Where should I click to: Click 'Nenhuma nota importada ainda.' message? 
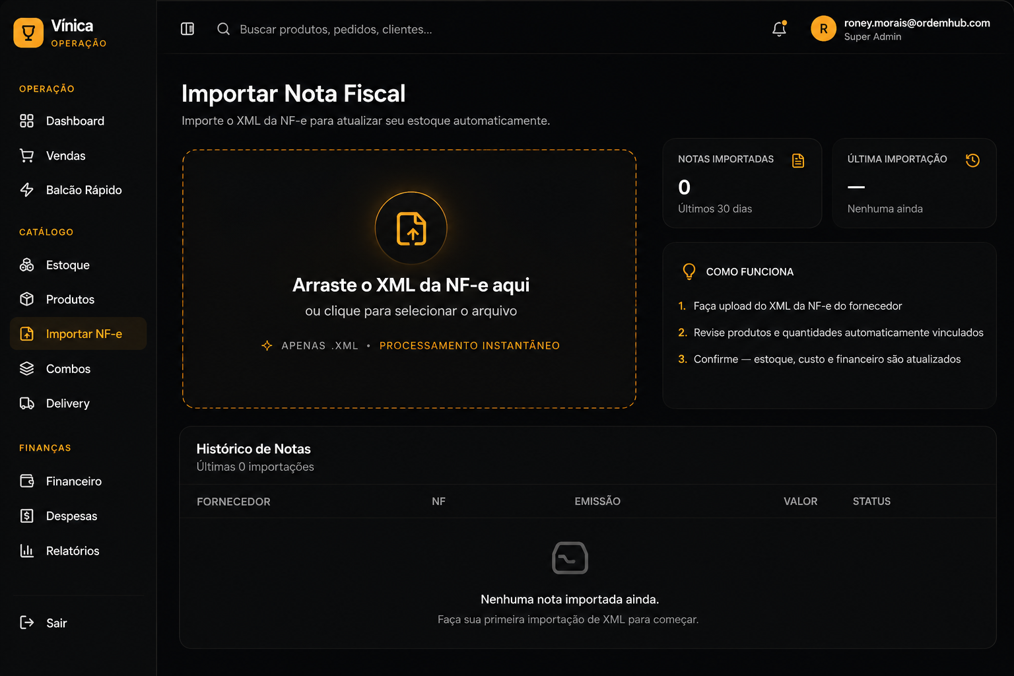tap(570, 599)
